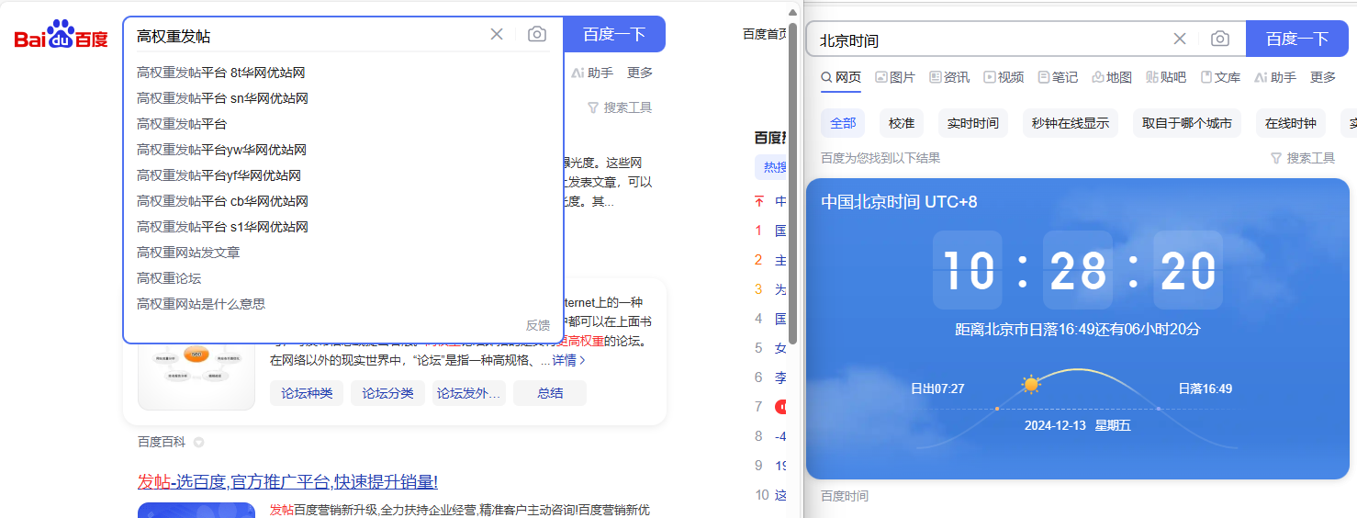Click the Beijing time clock display
The image size is (1357, 518).
(1078, 270)
